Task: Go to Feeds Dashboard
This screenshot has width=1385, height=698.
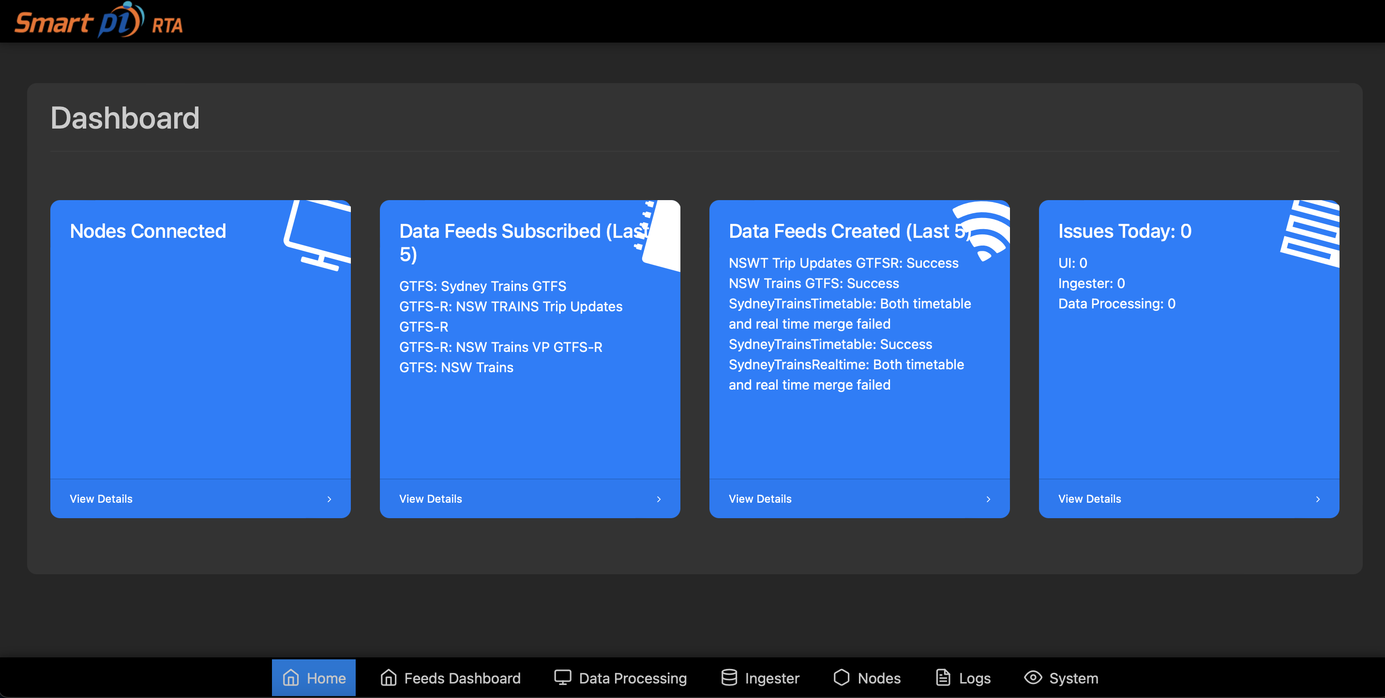Action: [451, 678]
